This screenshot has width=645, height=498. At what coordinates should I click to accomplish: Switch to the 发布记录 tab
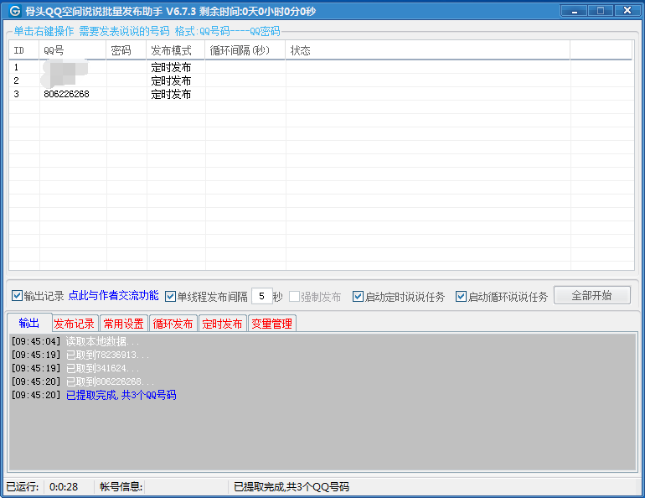pos(75,324)
